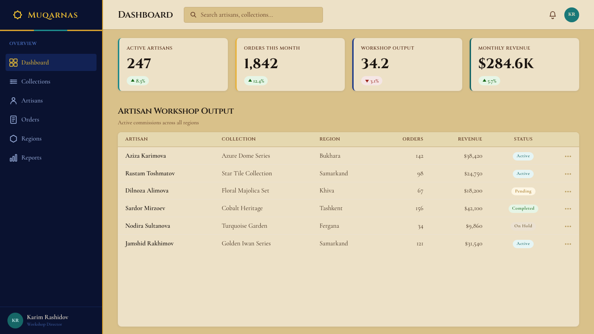The height and width of the screenshot is (334, 594).
Task: Click the 5.7% increase badge
Action: click(x=489, y=81)
